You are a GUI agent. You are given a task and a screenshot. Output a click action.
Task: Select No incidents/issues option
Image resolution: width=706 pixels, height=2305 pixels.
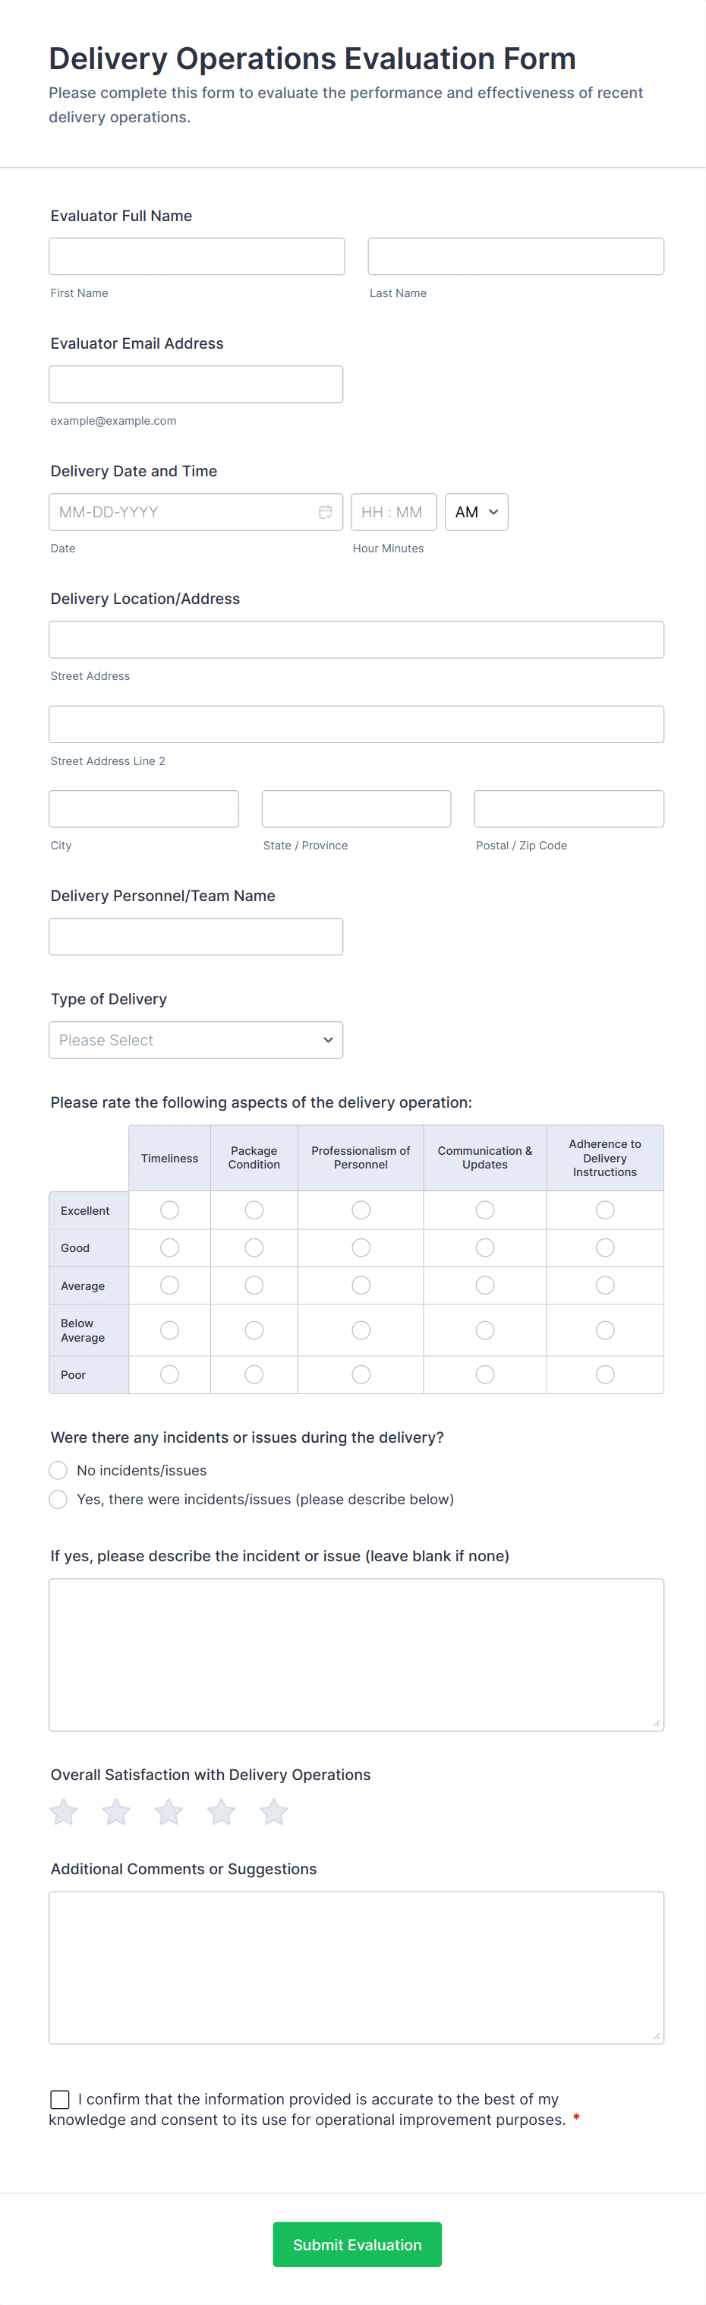click(x=58, y=1470)
